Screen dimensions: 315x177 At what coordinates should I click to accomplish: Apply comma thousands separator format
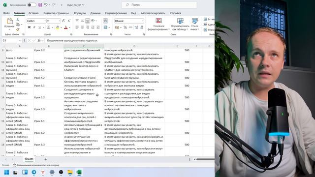(130, 28)
